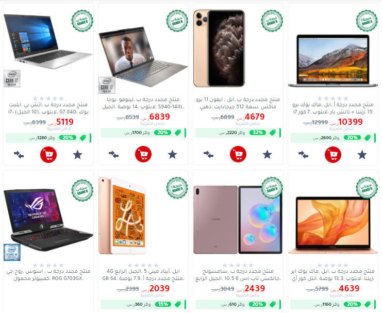Add iPhone 11 Pro Max to cart

tap(238, 154)
